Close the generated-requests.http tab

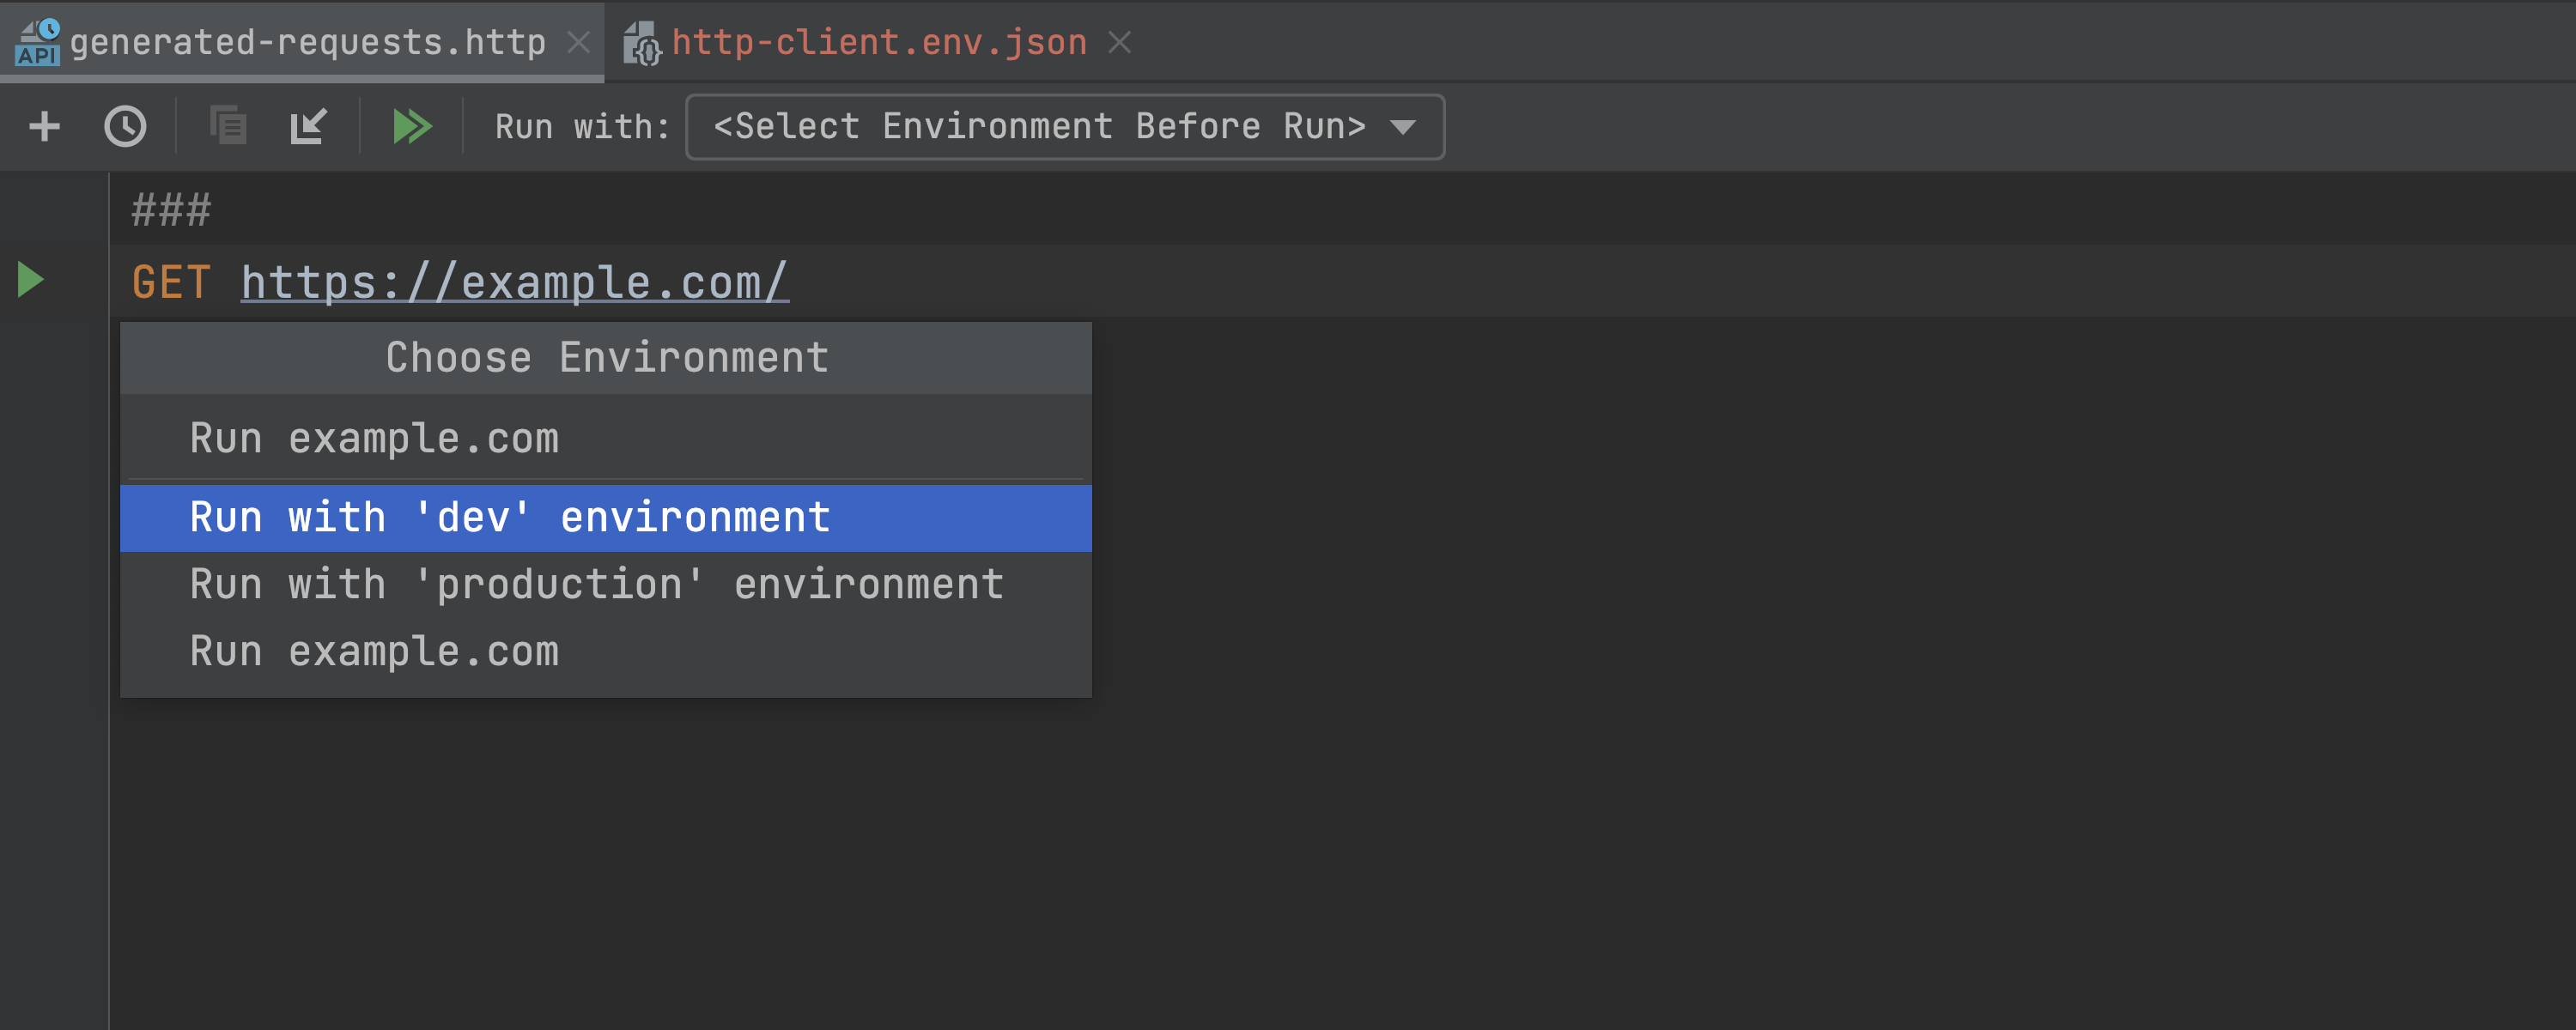(x=578, y=42)
